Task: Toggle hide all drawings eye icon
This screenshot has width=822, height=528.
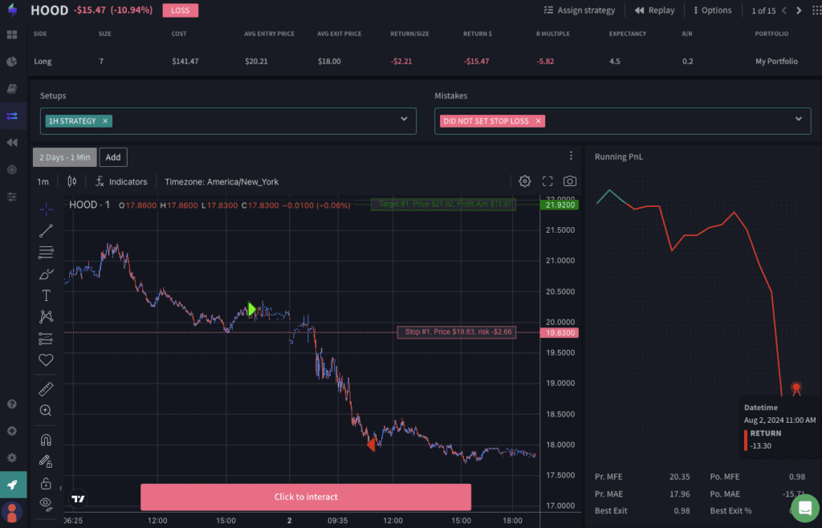Action: click(x=46, y=503)
